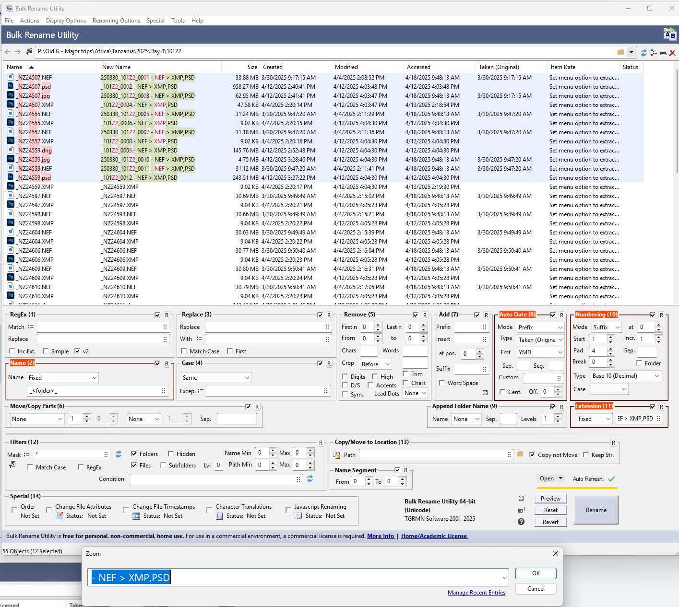
Task: Open the Display Options menu
Action: pos(66,21)
